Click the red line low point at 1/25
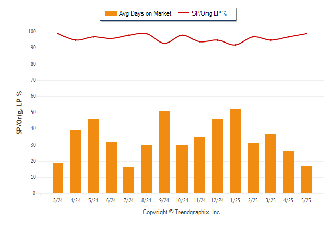The image size is (336, 225). click(x=235, y=45)
